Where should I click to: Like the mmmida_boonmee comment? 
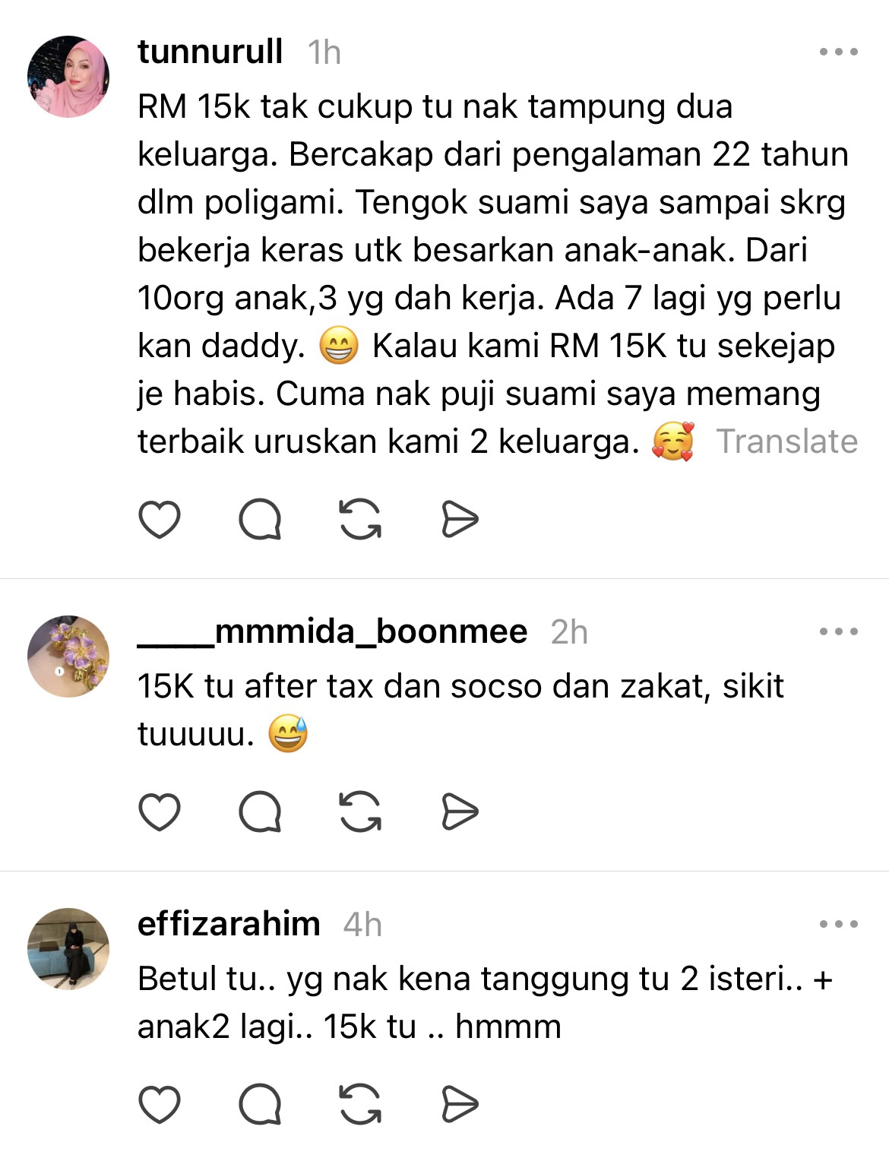(160, 812)
